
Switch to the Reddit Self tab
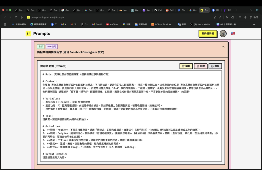point(170,10)
